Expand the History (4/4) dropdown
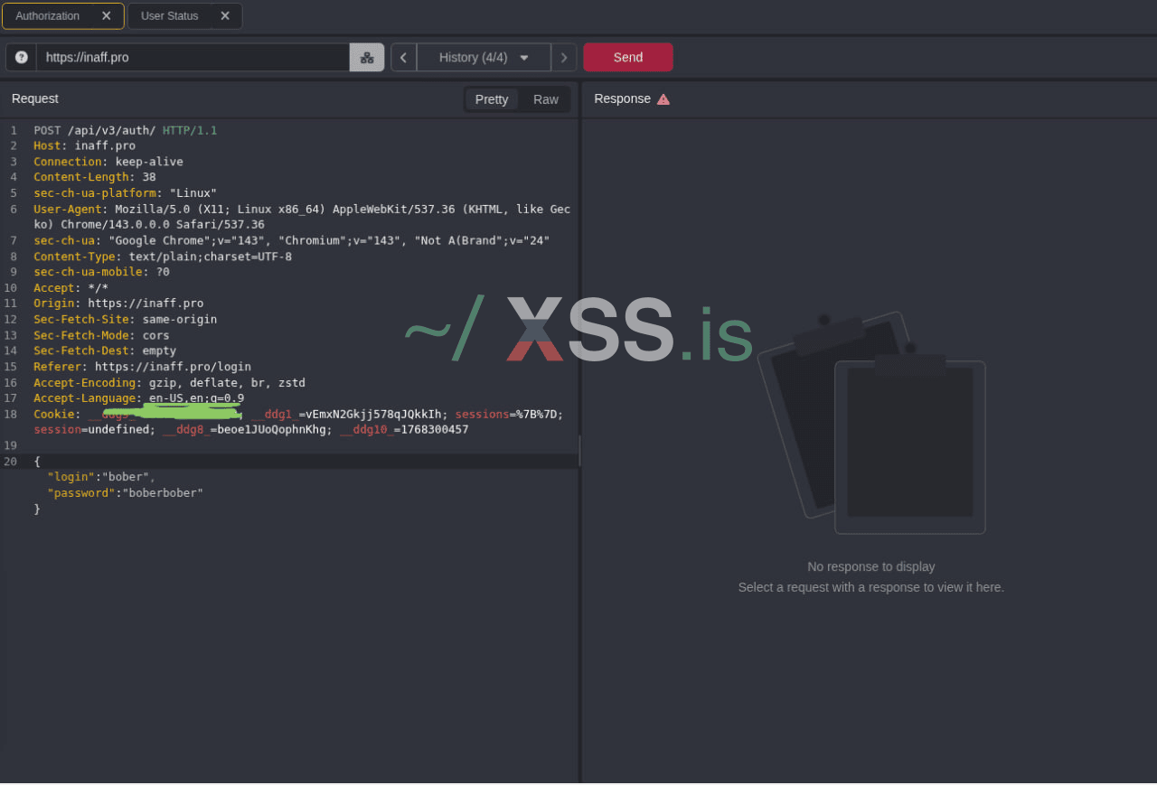1157x785 pixels. [484, 57]
